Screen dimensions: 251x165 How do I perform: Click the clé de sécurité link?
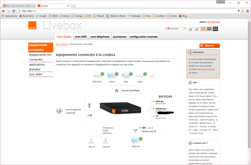pos(209,69)
